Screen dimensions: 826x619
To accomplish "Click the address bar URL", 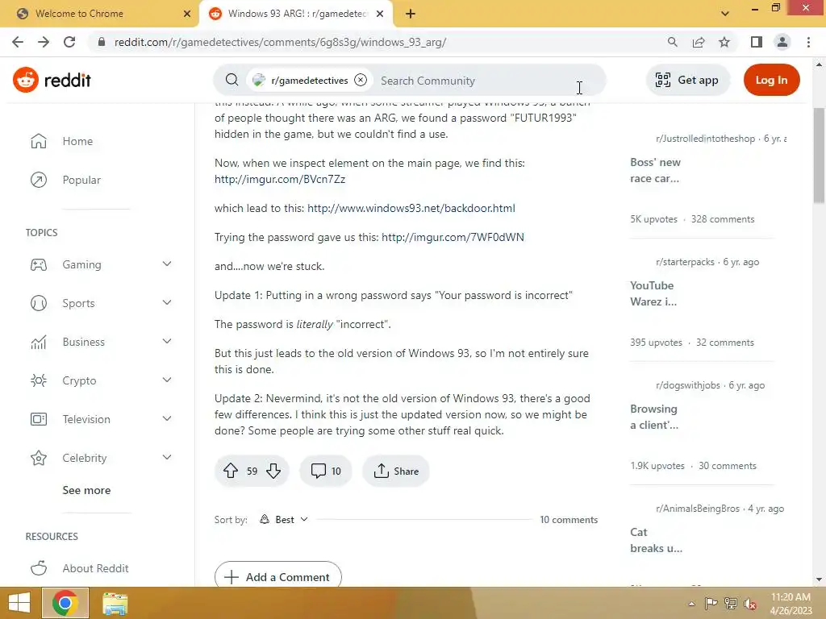I will pos(280,42).
